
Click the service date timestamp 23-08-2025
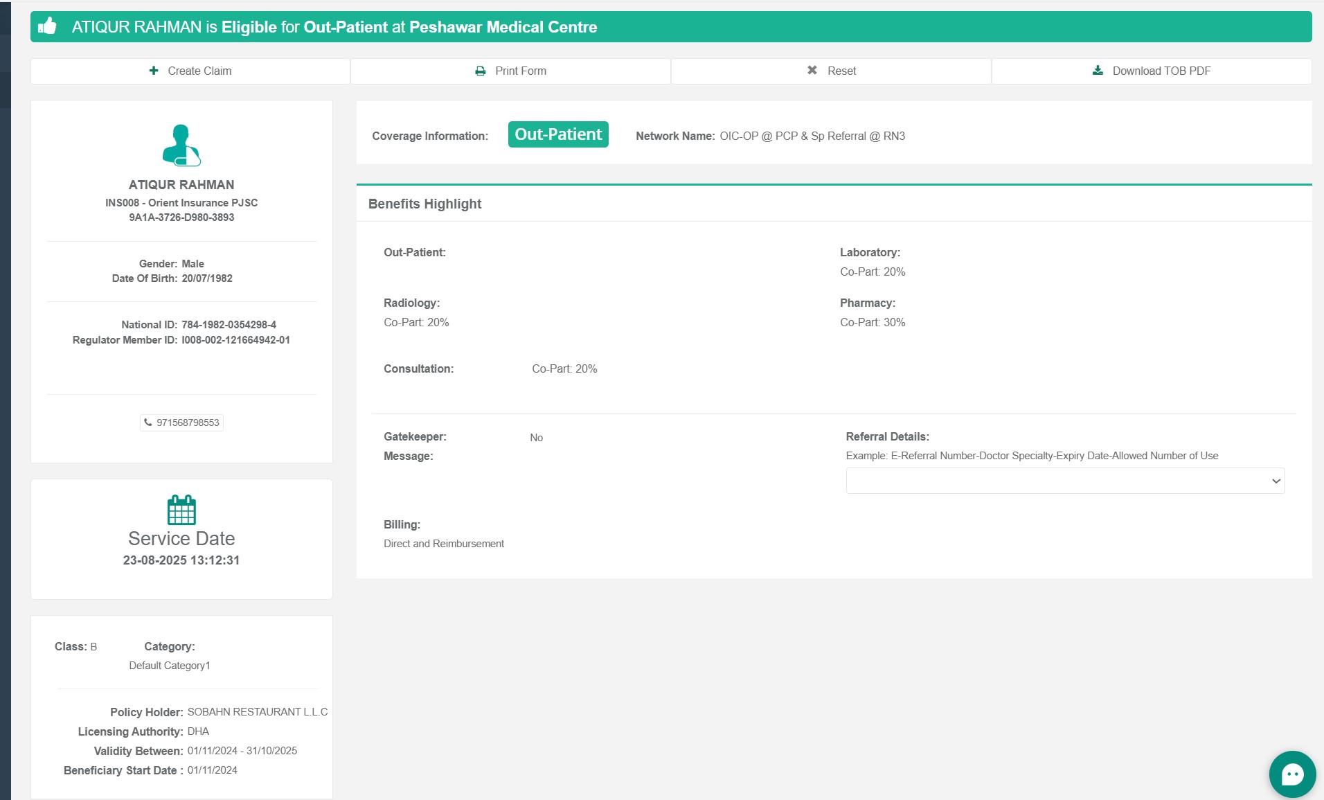181,560
